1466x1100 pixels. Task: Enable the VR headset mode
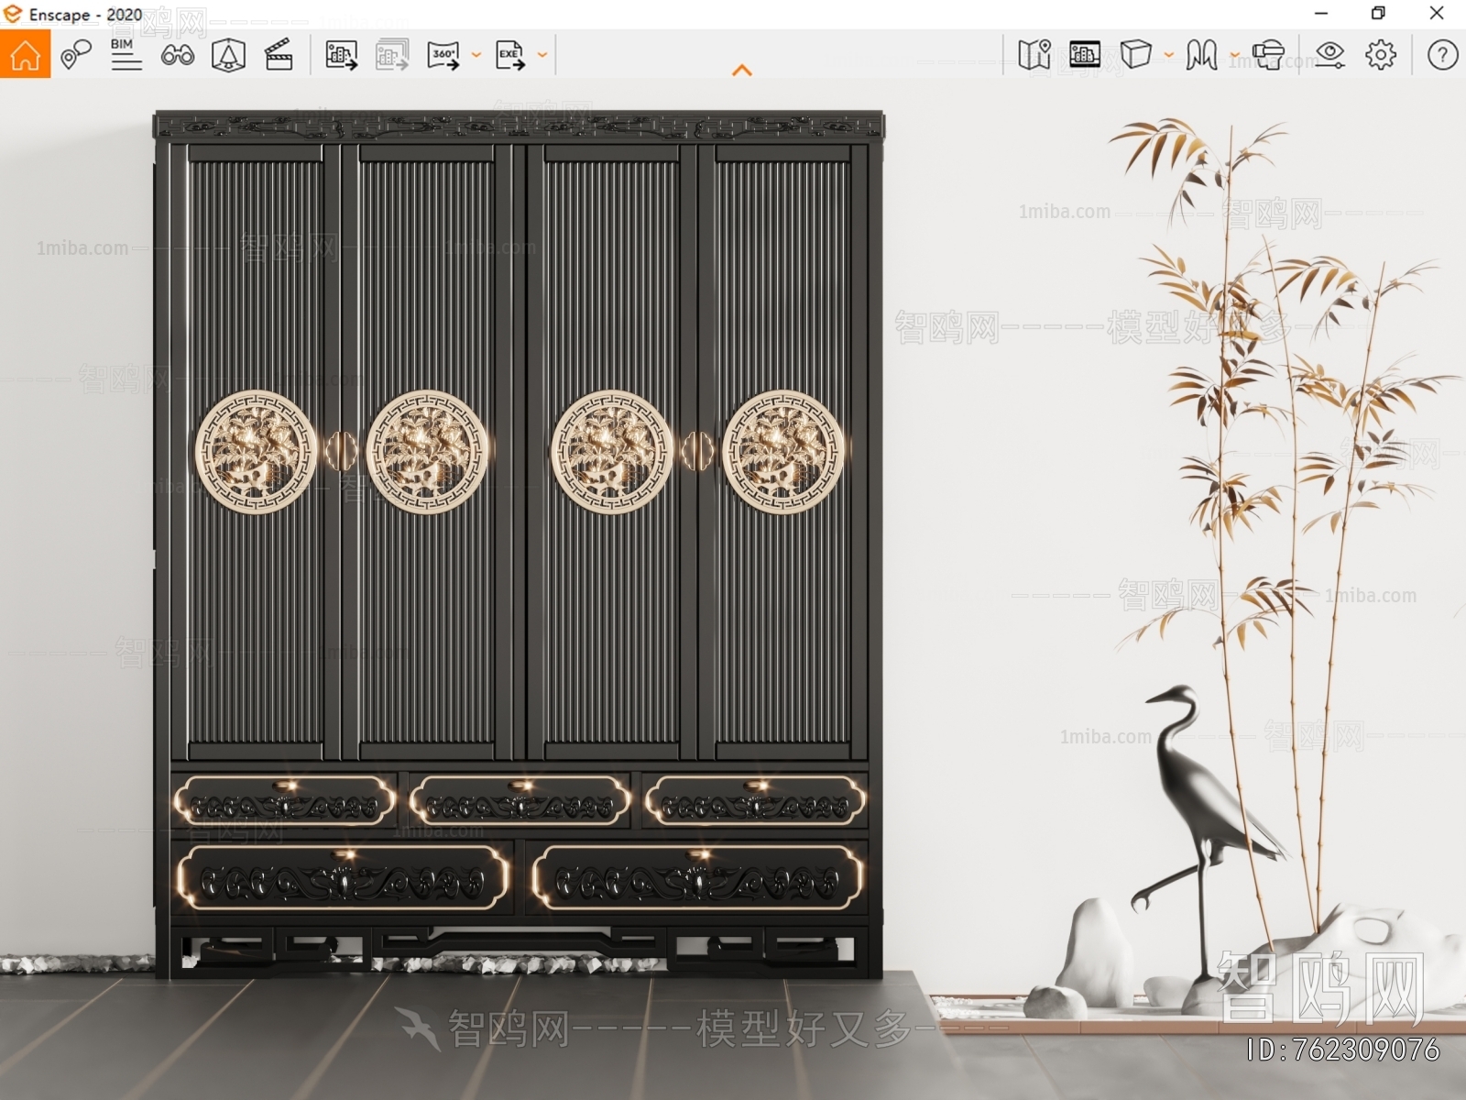1268,55
